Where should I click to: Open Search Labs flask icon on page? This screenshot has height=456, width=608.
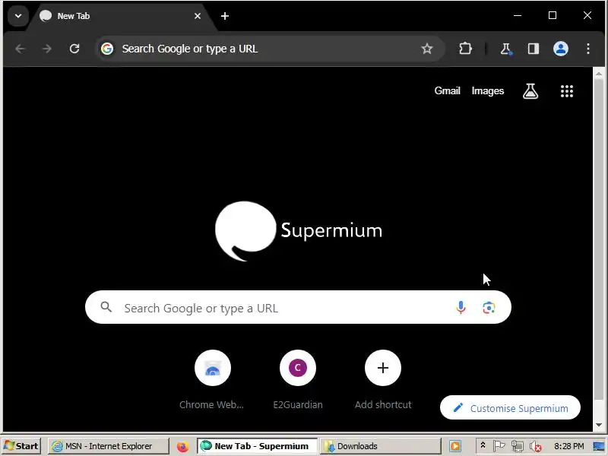point(530,91)
